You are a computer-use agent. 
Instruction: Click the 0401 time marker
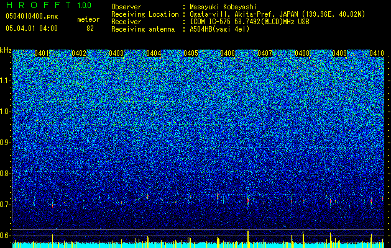(42, 53)
